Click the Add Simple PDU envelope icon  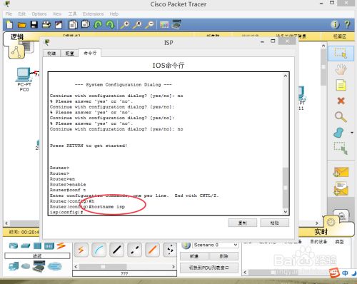point(341,172)
